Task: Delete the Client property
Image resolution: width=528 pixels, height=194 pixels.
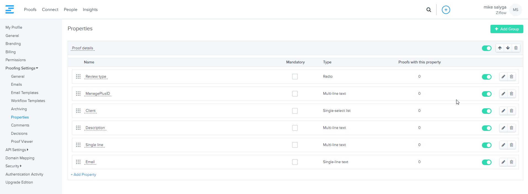Action: [x=511, y=111]
